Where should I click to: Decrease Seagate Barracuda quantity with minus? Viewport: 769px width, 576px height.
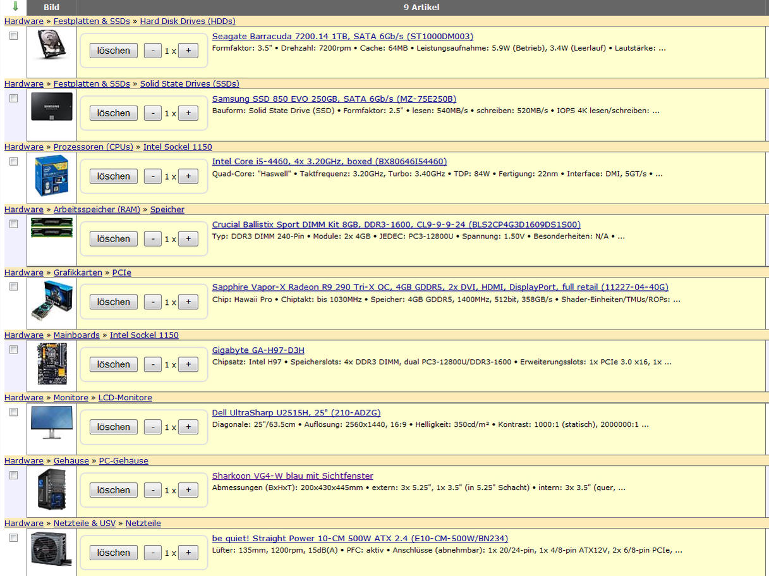coord(153,51)
